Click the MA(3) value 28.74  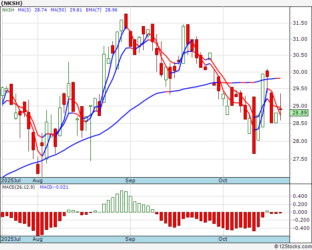[40, 10]
